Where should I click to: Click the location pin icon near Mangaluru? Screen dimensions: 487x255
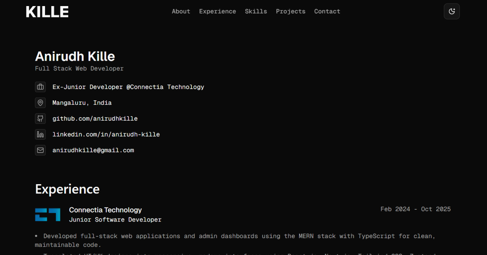(40, 102)
